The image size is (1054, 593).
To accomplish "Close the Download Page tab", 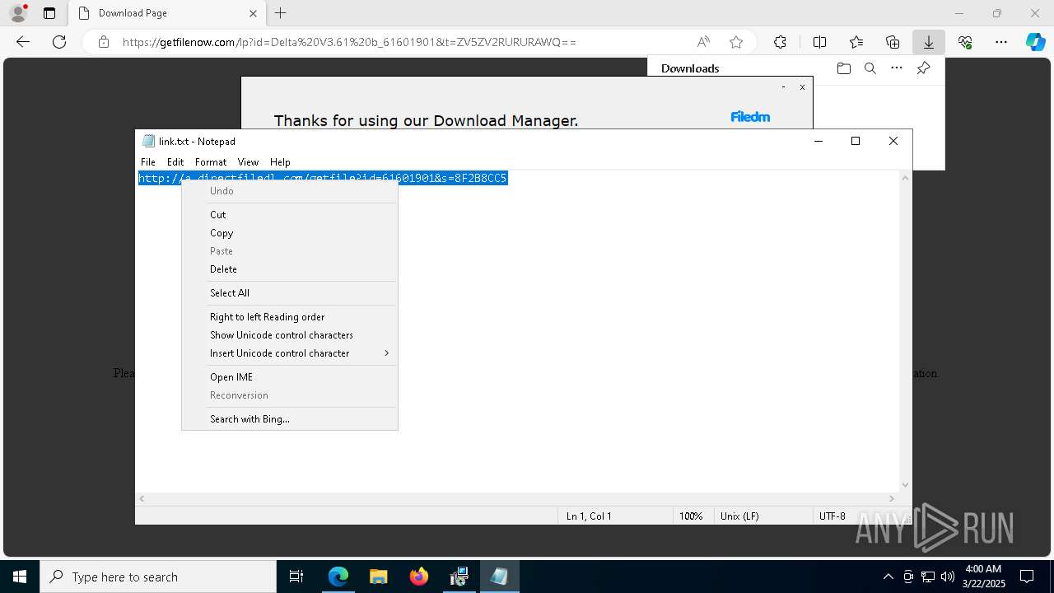I will click(253, 13).
